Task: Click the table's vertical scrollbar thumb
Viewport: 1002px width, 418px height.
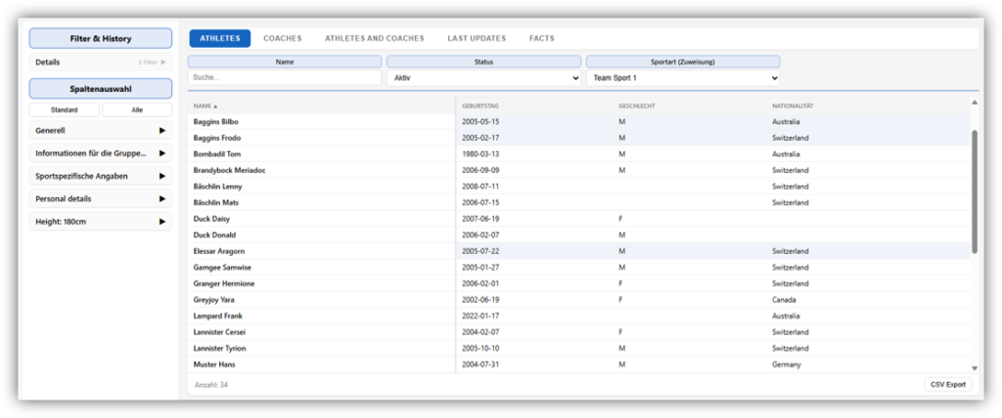Action: pos(974,190)
